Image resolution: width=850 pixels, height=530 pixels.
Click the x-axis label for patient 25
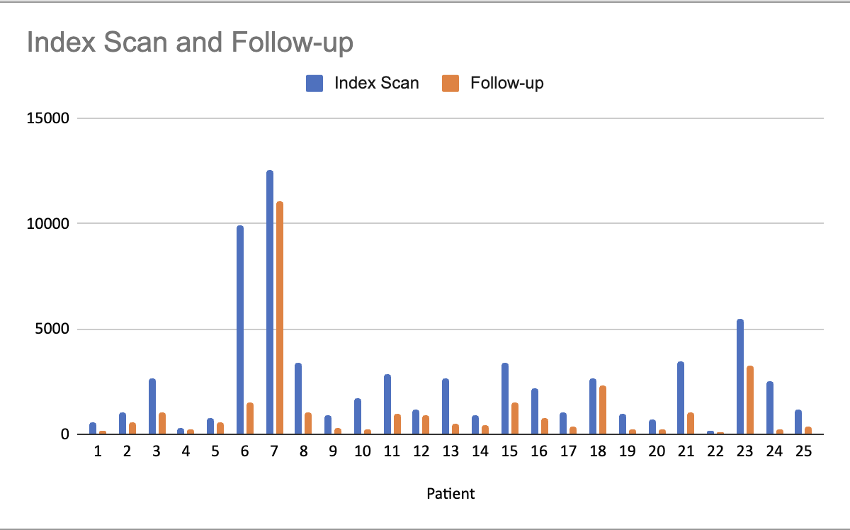pos(803,452)
